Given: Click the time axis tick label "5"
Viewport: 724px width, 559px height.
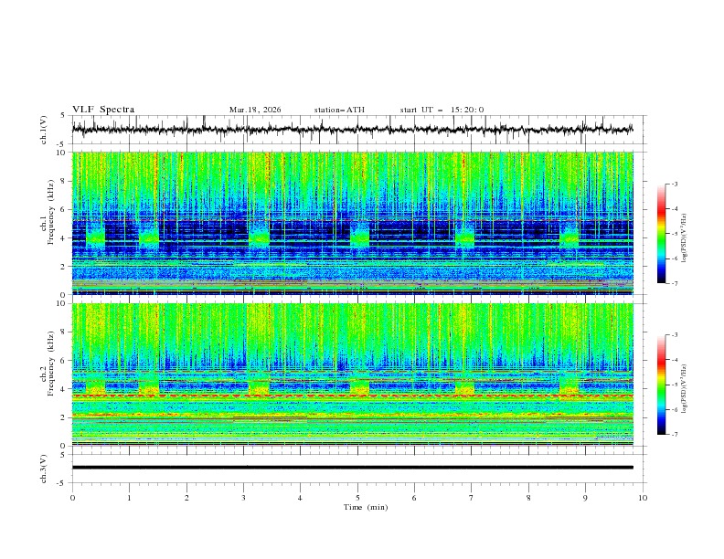Looking at the screenshot, I should [357, 498].
